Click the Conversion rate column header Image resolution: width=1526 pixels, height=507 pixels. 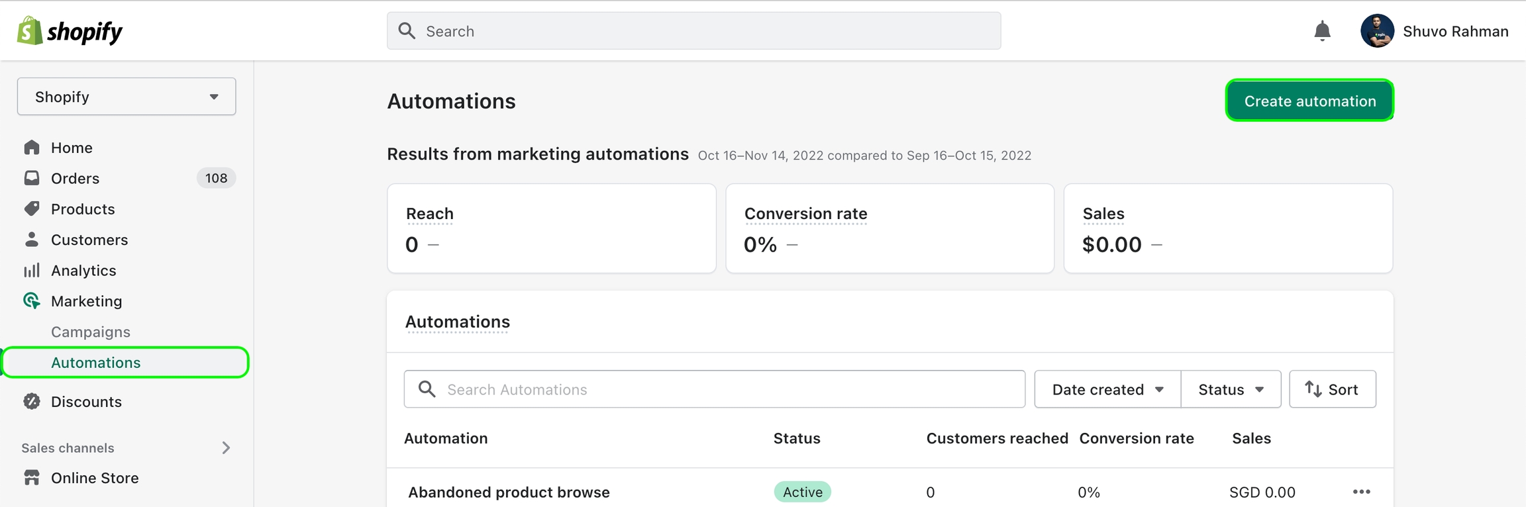click(x=1137, y=438)
